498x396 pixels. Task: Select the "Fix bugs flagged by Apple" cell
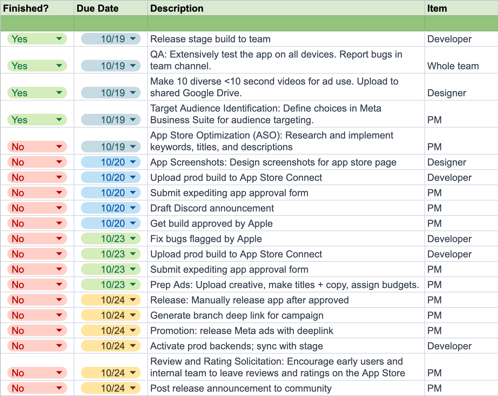tap(286, 239)
